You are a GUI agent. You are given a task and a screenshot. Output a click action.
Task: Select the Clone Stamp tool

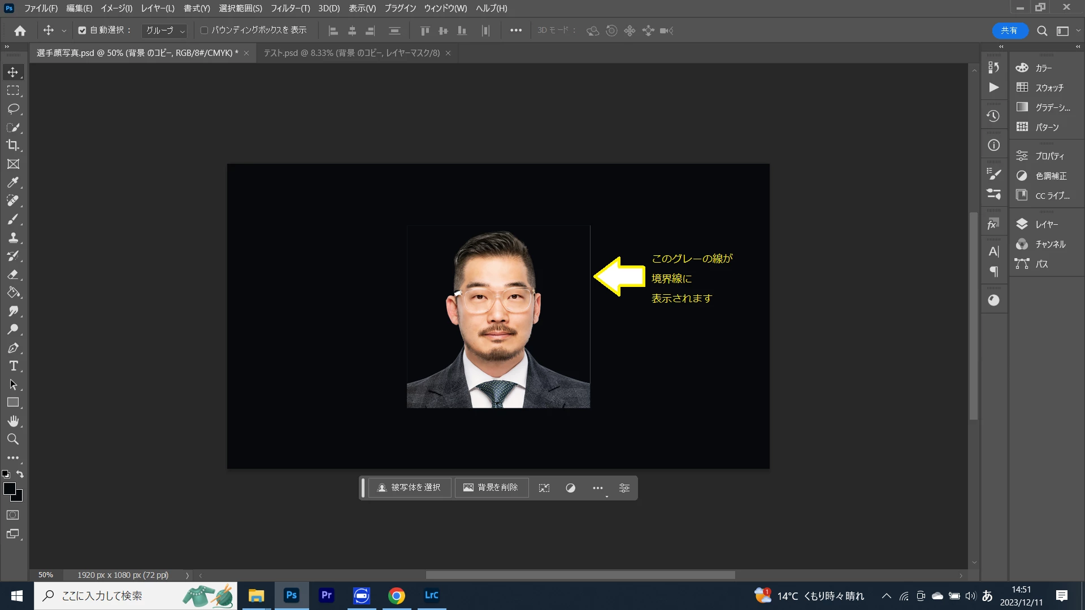click(13, 238)
